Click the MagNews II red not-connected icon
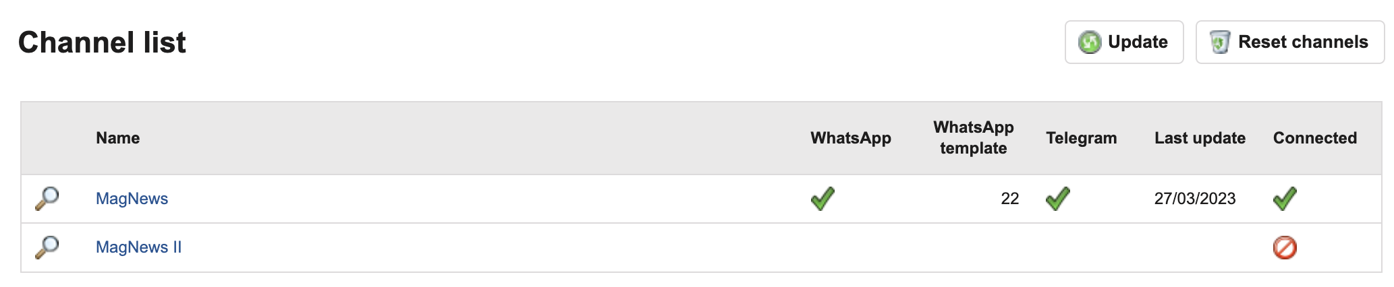Screen dimensions: 1394x287 1285,247
